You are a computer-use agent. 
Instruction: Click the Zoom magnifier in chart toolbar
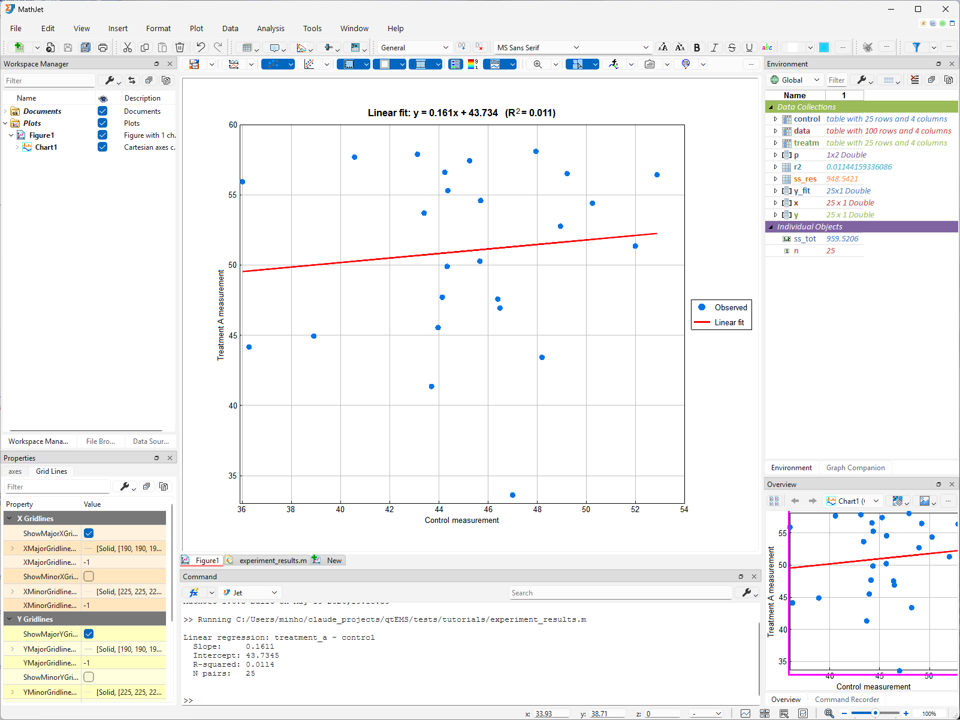coord(538,64)
